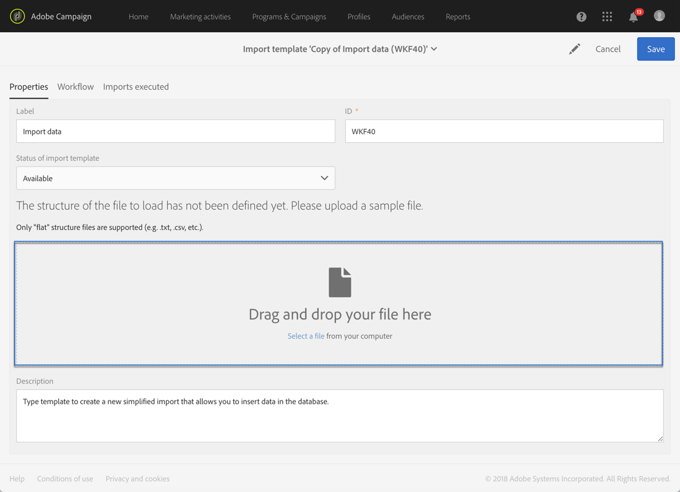680x492 pixels.
Task: Open the Help footer link
Action: click(17, 478)
